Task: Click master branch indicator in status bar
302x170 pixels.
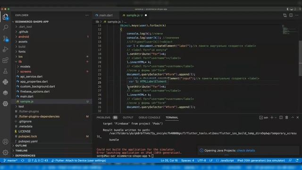Action: [x=10, y=161]
